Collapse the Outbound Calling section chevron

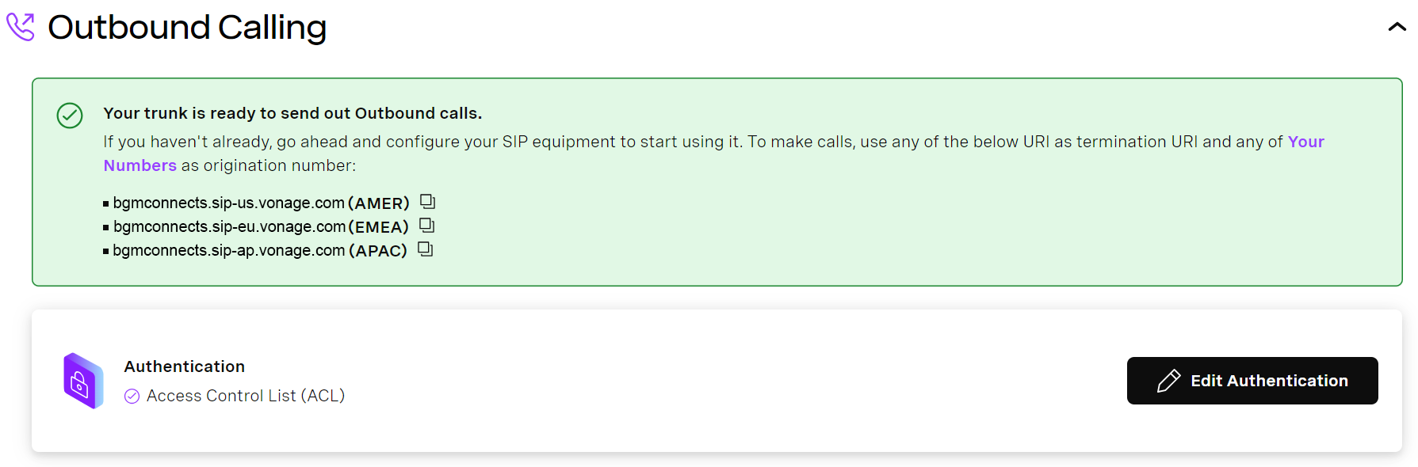point(1397,27)
